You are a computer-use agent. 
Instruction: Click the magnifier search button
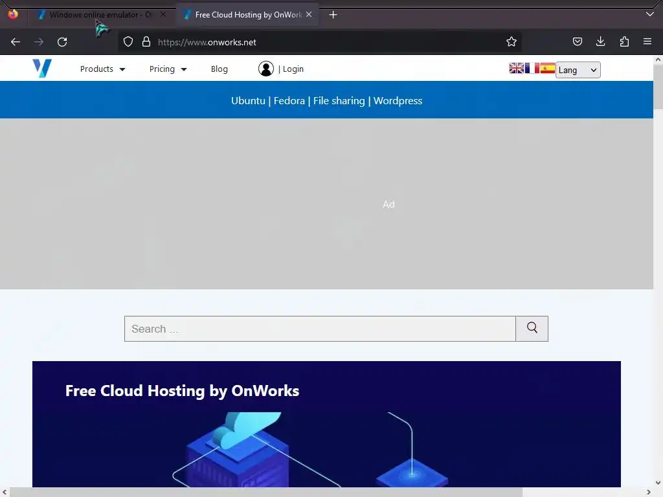[532, 328]
